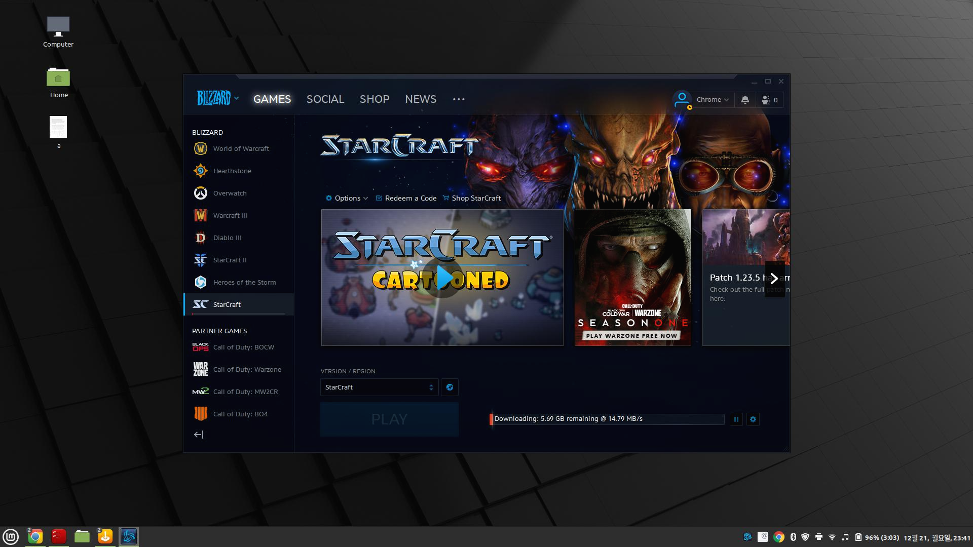Screen dimensions: 973x547
Task: Select the Hearthstone game icon
Action: (x=201, y=171)
